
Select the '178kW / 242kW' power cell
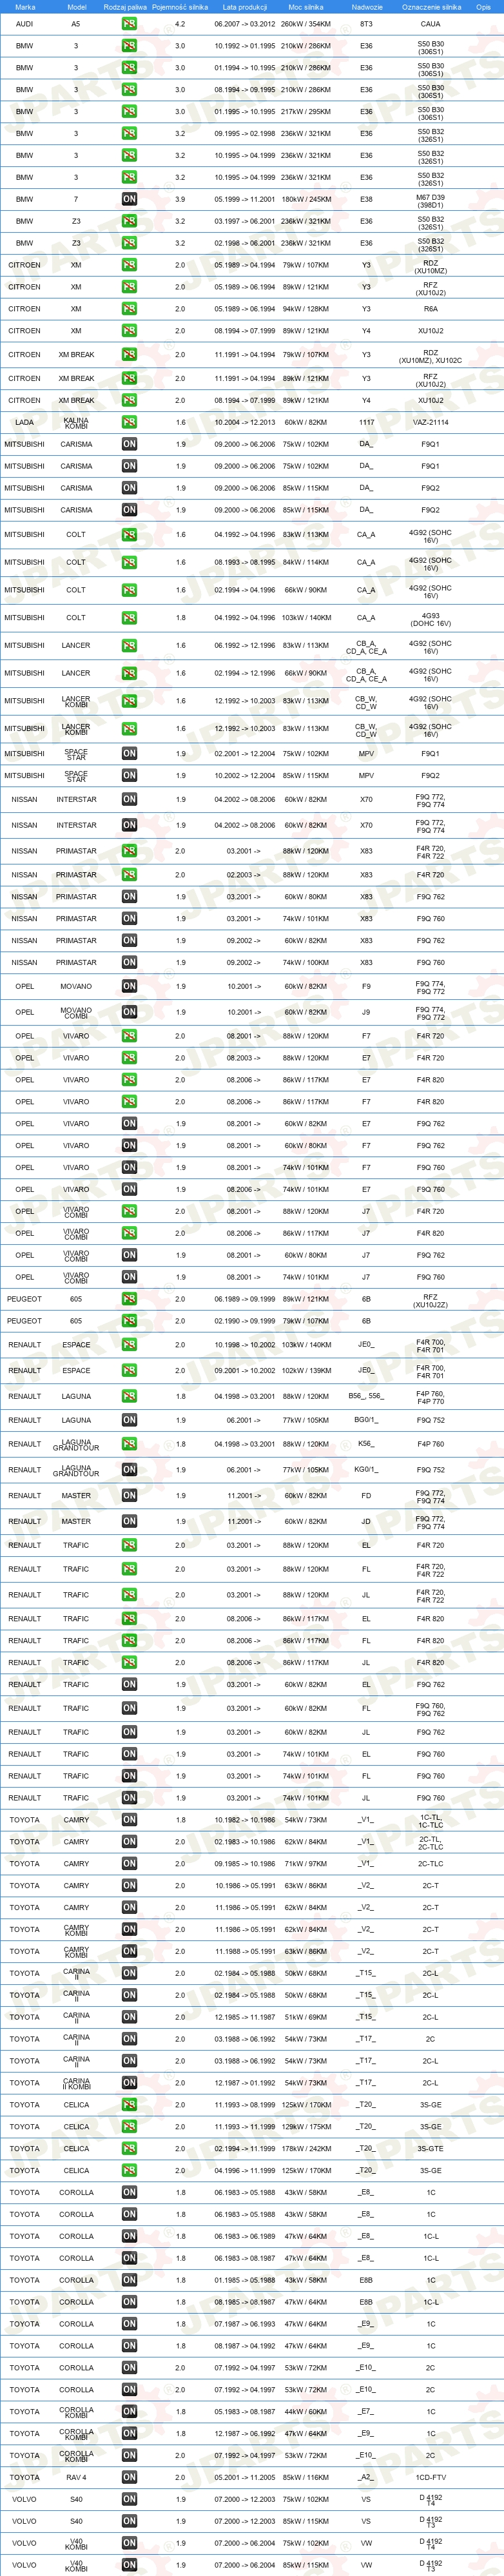tap(306, 2148)
